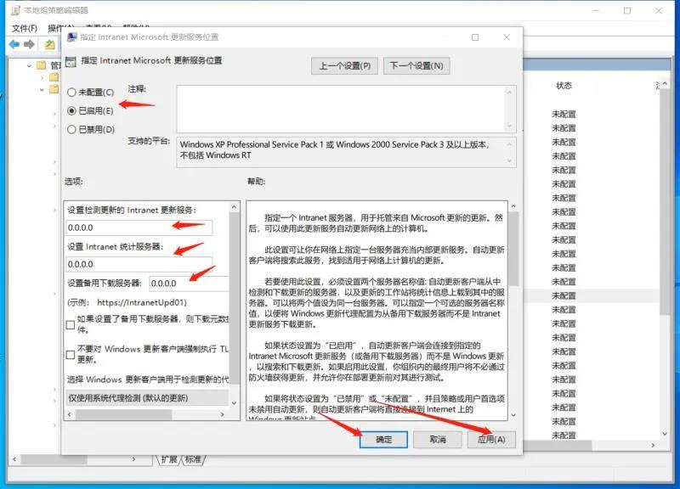The height and width of the screenshot is (489, 680).
Task: Confirm settings with the 确定 button
Action: (x=382, y=440)
